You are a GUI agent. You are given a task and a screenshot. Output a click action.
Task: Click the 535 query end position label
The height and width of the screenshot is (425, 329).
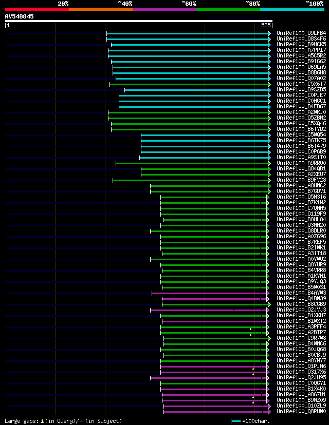pyautogui.click(x=266, y=25)
